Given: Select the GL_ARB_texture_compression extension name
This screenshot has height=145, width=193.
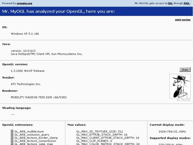Looking at the screenshot, I should tap(35, 141).
